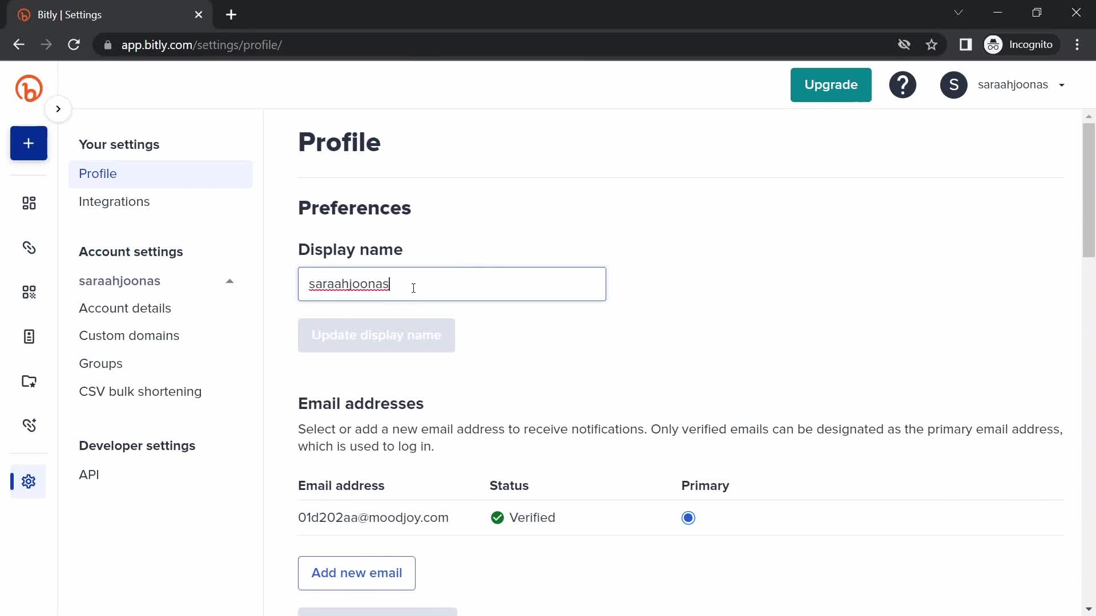Open the Dashboard icon in sidebar
The image size is (1096, 616).
[x=29, y=203]
